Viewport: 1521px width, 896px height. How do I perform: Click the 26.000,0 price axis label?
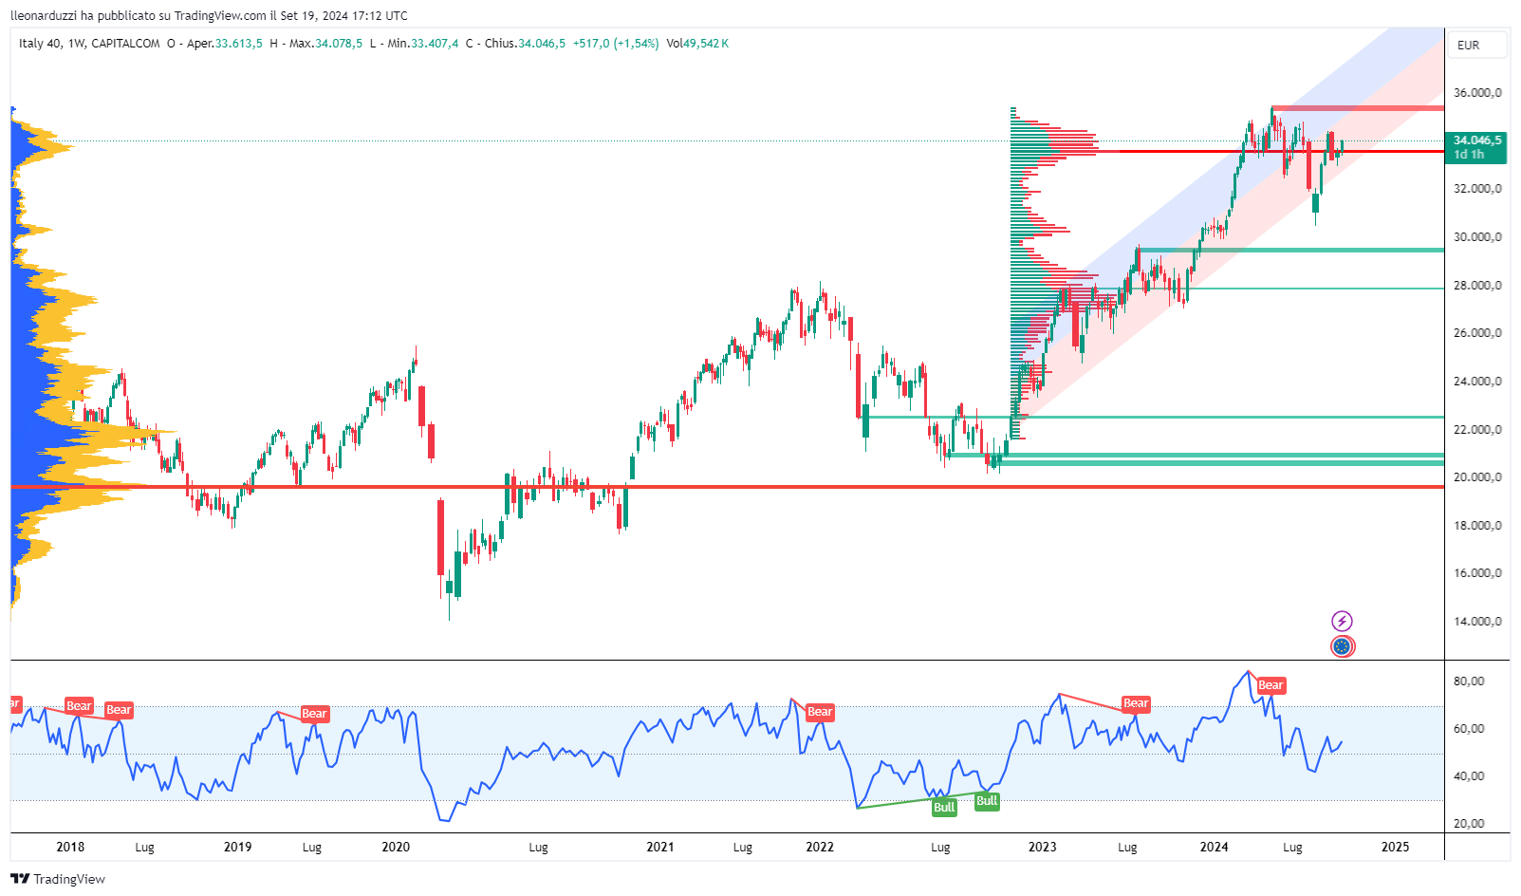pos(1477,333)
